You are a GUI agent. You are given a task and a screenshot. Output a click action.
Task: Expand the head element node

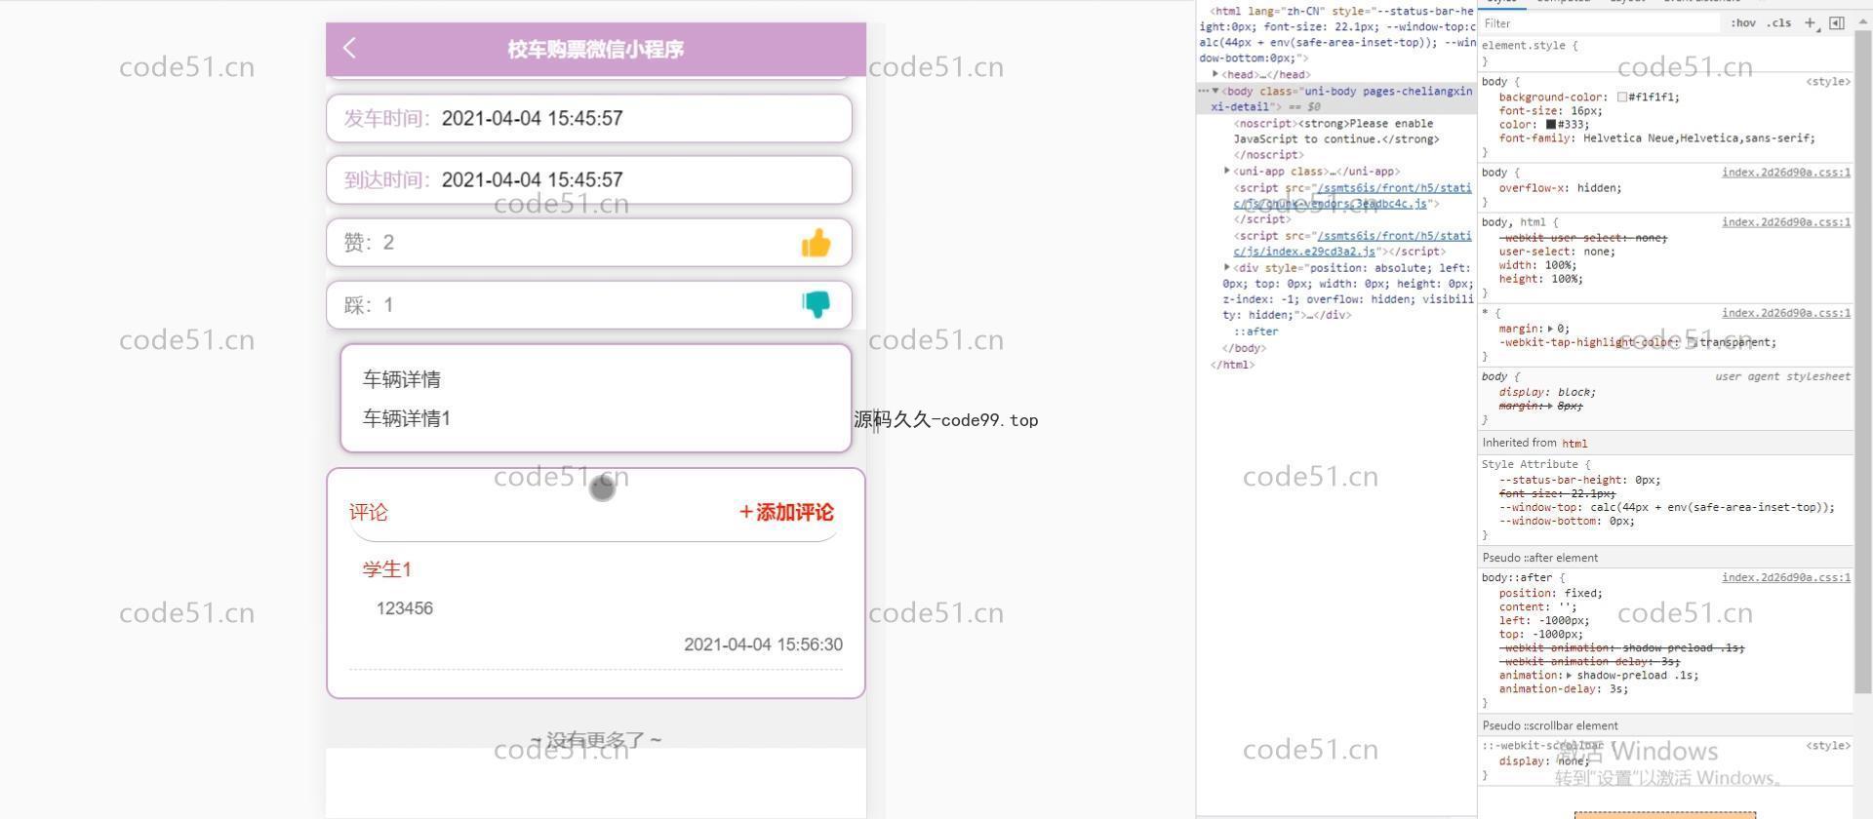(x=1215, y=74)
